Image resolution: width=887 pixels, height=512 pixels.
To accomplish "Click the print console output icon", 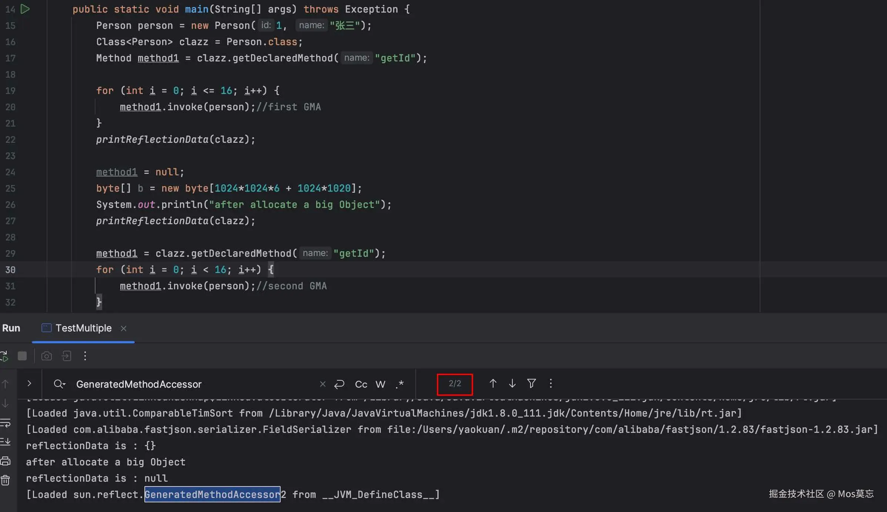I will pyautogui.click(x=6, y=461).
